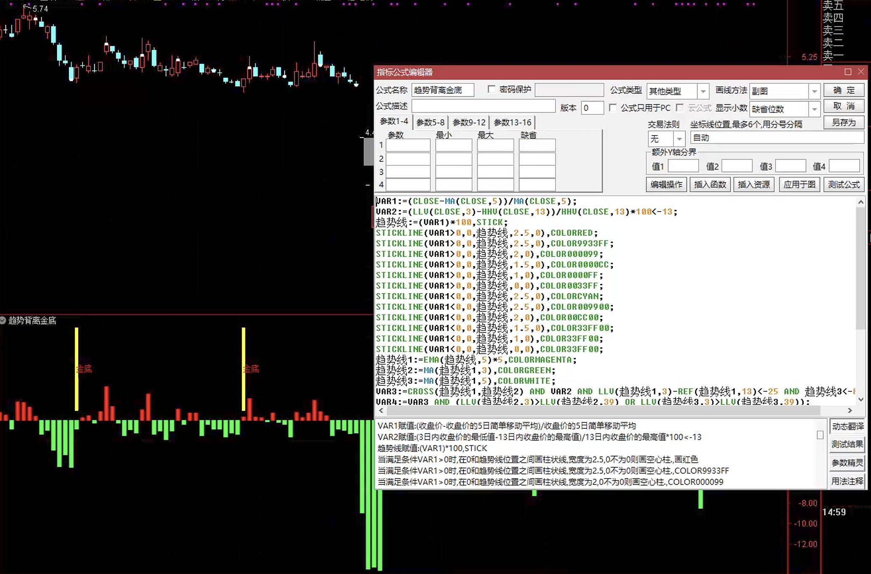
Task: Click the 14:59 time label
Action: [x=834, y=512]
